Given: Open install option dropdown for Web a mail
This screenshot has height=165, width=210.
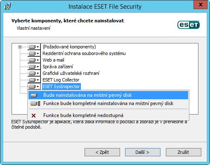Looking at the screenshot, I should pos(34,60).
